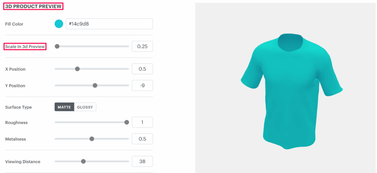377x173 pixels.
Task: Click the Scale In 3d Preview label
Action: [x=25, y=47]
